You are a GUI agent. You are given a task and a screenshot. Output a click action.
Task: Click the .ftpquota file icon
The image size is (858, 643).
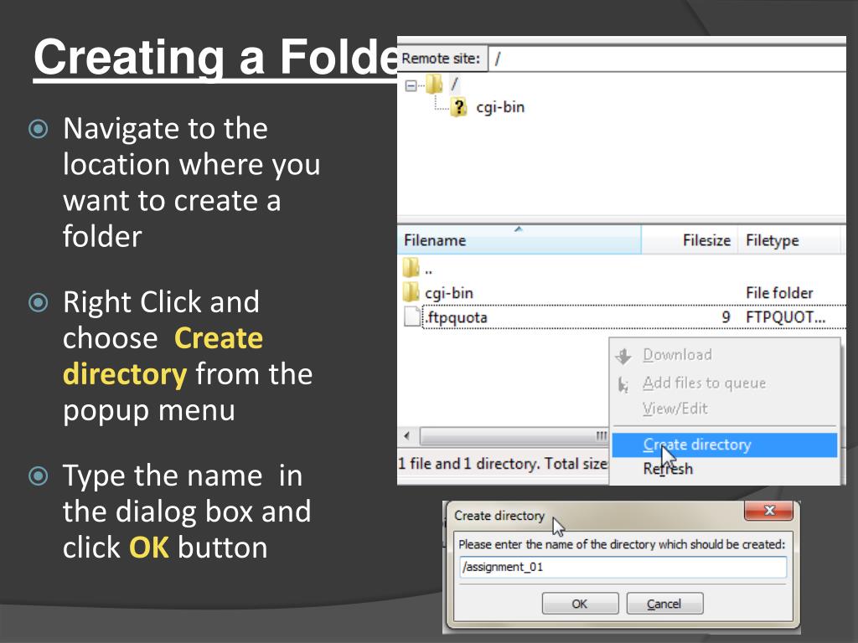[412, 316]
